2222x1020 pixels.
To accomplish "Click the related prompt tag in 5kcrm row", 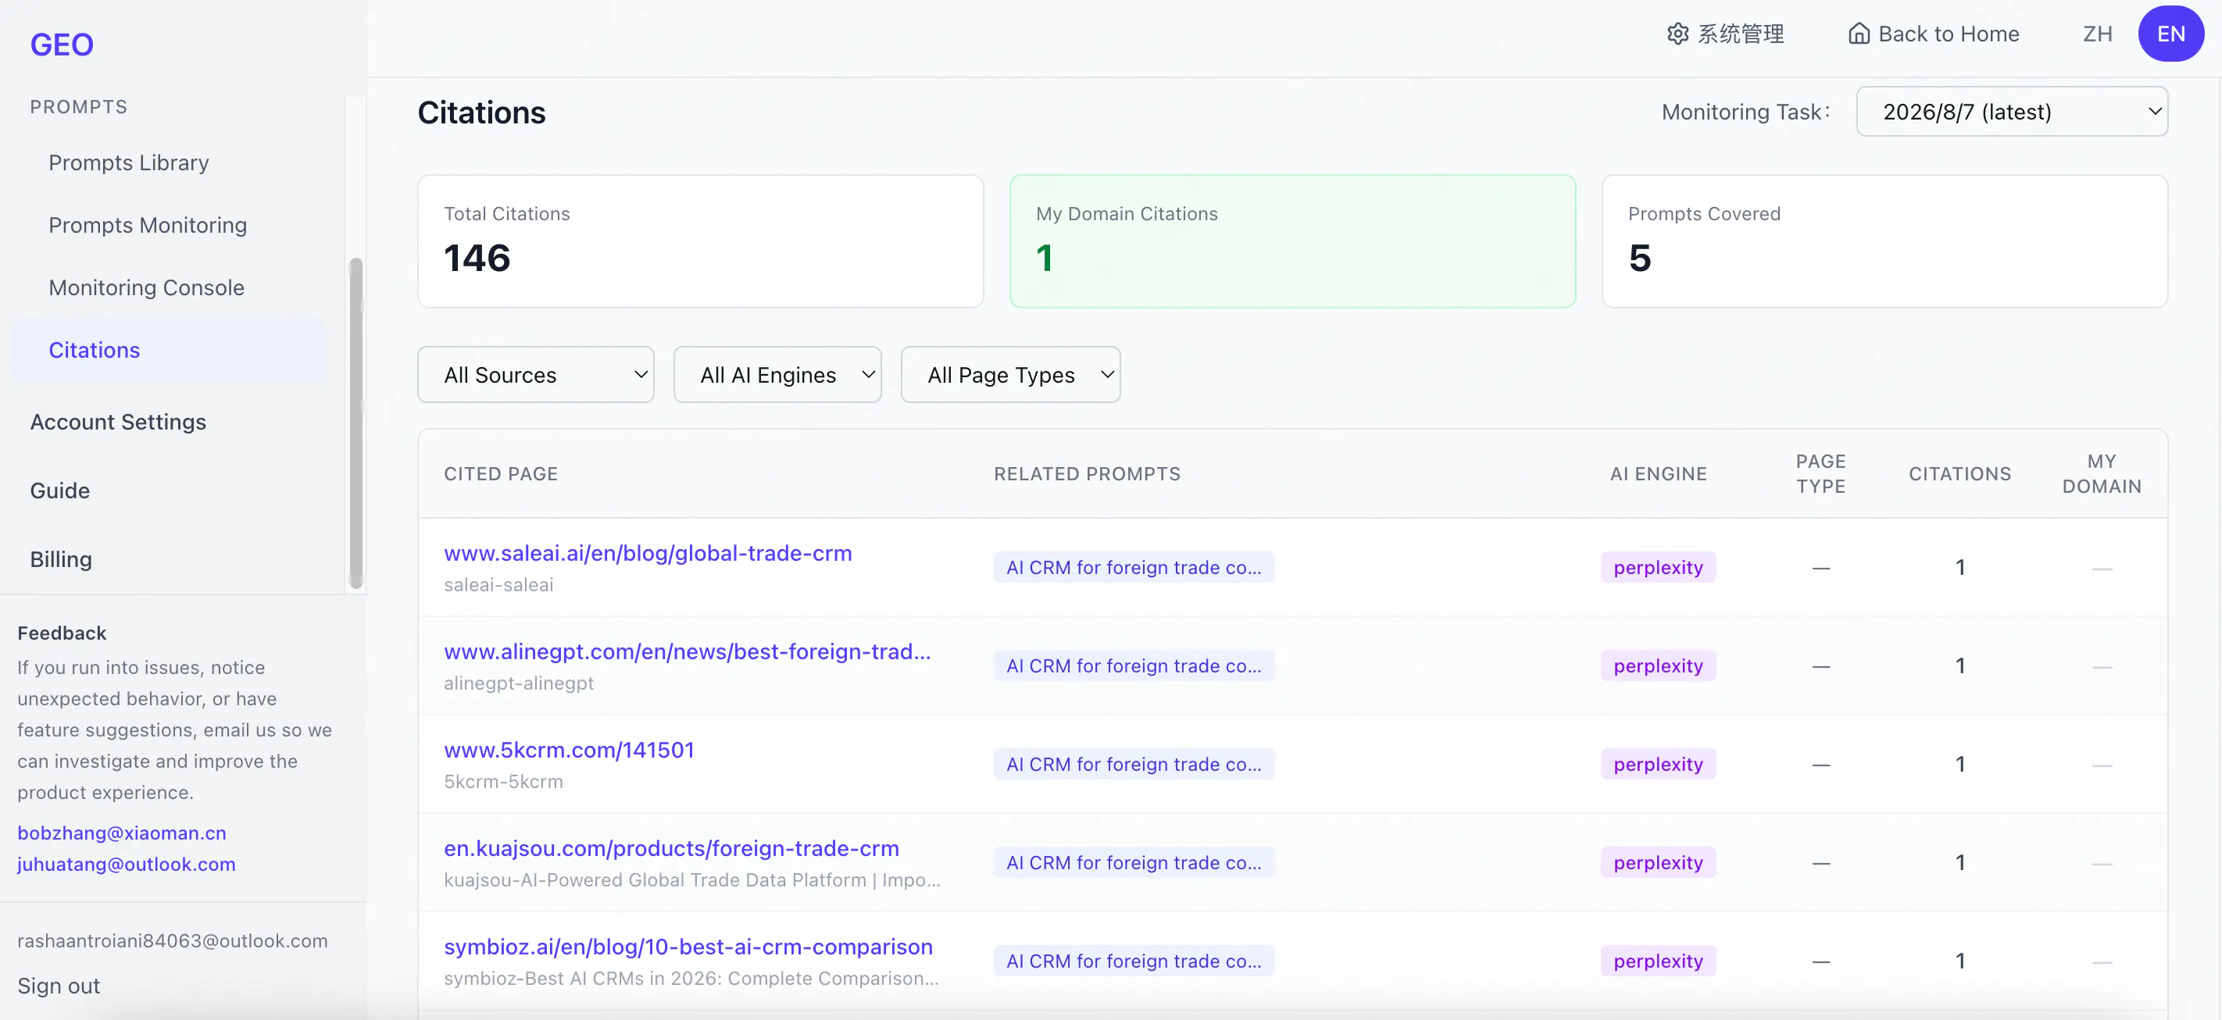I will click(x=1134, y=764).
